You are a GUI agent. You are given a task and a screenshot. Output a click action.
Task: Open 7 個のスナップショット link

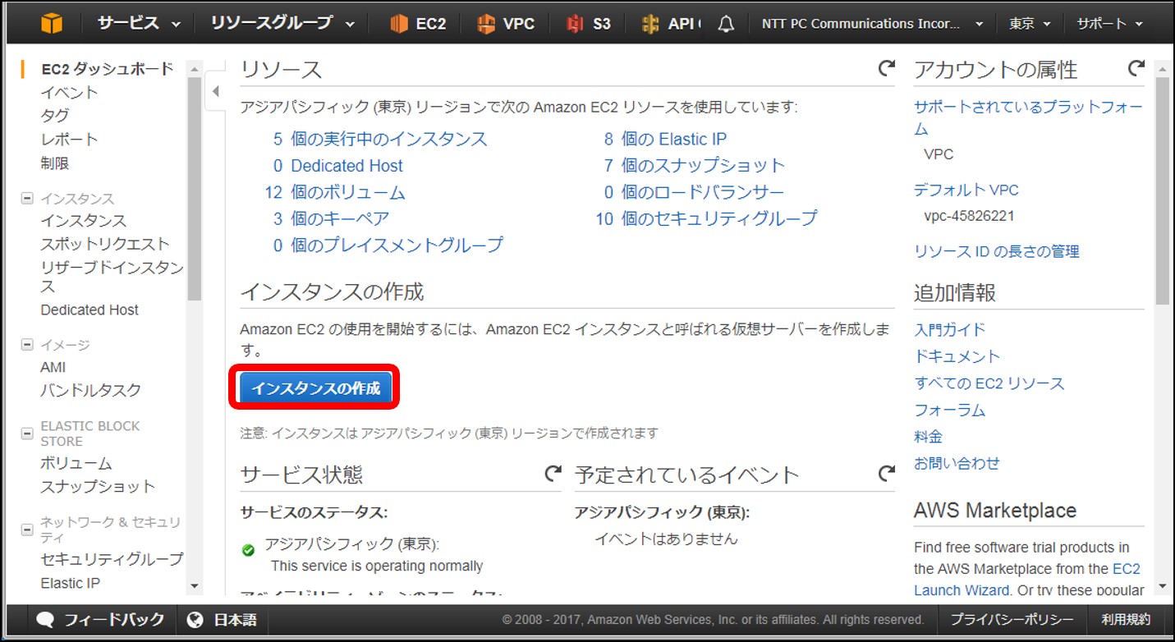click(x=694, y=166)
